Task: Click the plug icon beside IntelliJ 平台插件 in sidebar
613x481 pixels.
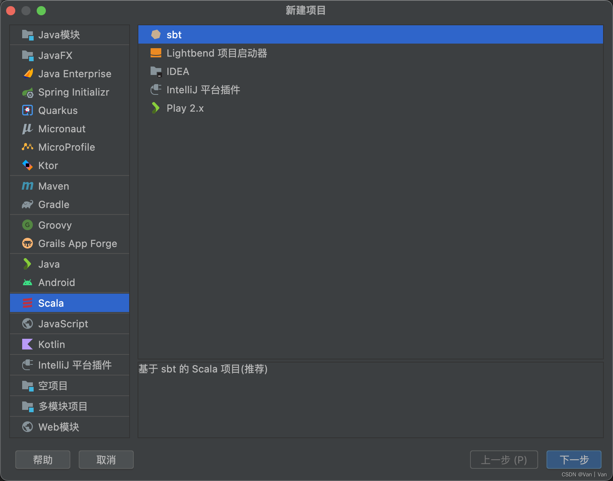Action: 28,365
